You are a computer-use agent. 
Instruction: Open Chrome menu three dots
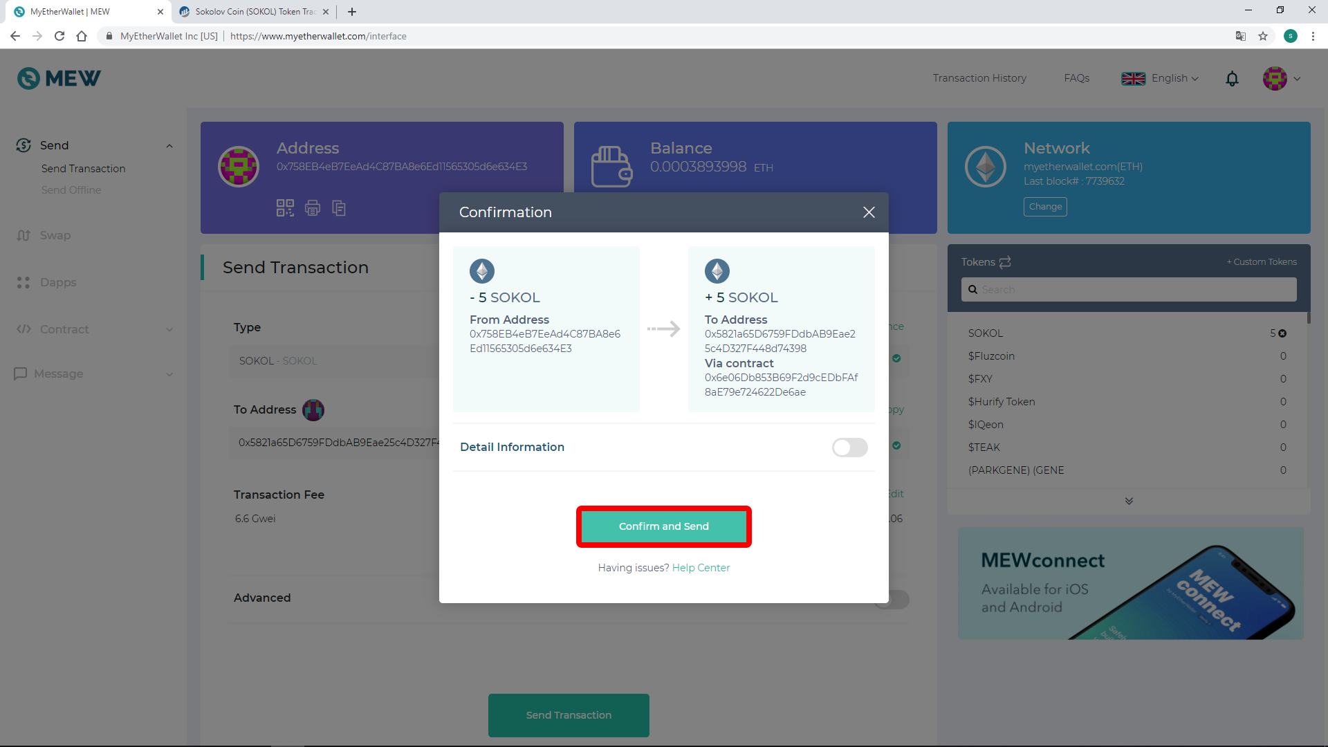click(x=1313, y=36)
